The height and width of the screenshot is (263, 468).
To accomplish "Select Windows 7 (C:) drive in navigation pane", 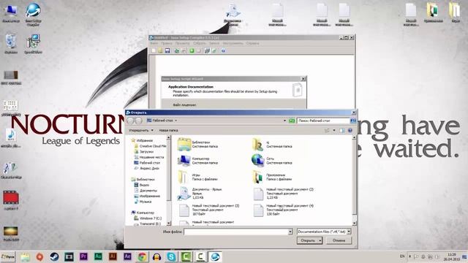I will 148,218.
